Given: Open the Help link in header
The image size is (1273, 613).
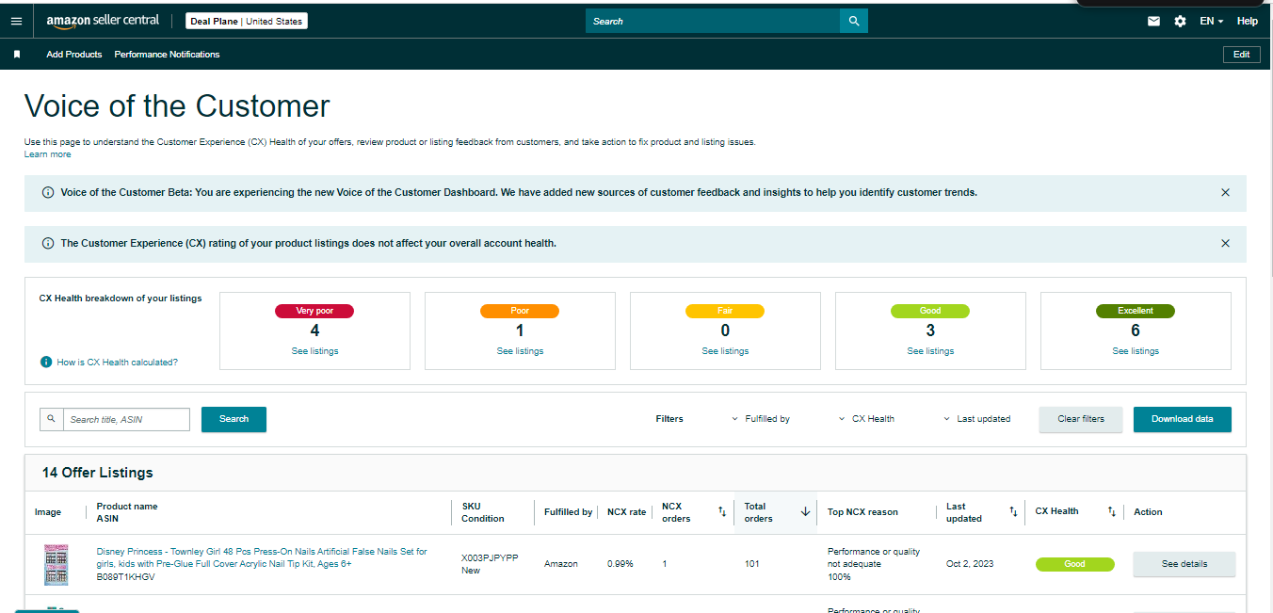Looking at the screenshot, I should [1247, 21].
